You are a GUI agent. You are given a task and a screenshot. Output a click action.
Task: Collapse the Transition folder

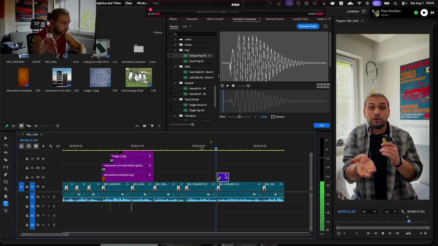tap(176, 116)
